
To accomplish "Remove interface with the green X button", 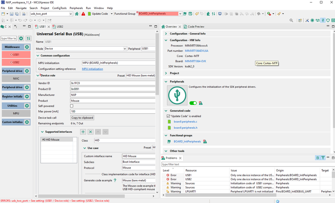I will pyautogui.click(x=91, y=132).
